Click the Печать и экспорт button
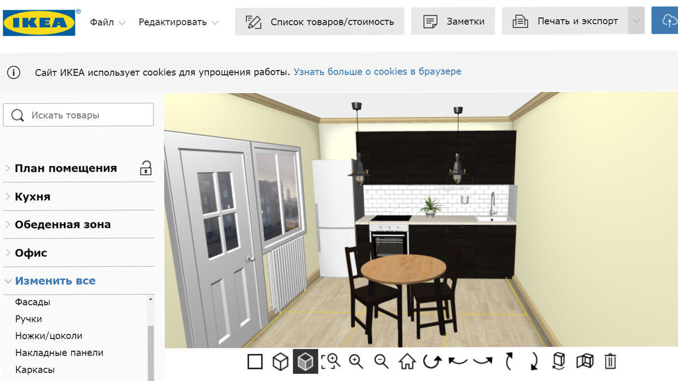678x381 pixels. [x=564, y=21]
